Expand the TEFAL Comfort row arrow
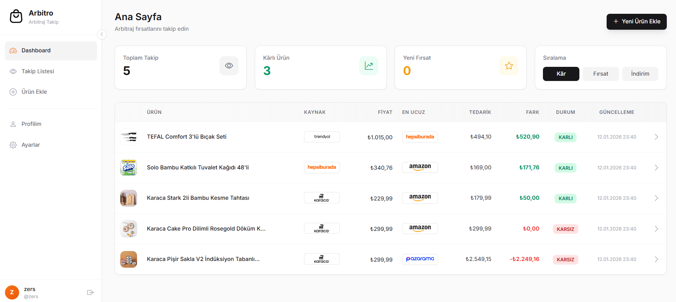This screenshot has height=302, width=676. click(656, 137)
